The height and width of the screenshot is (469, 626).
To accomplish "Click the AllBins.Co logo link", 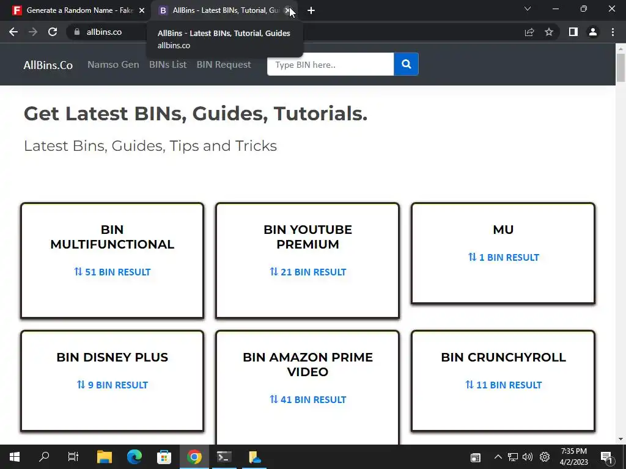I will [48, 65].
